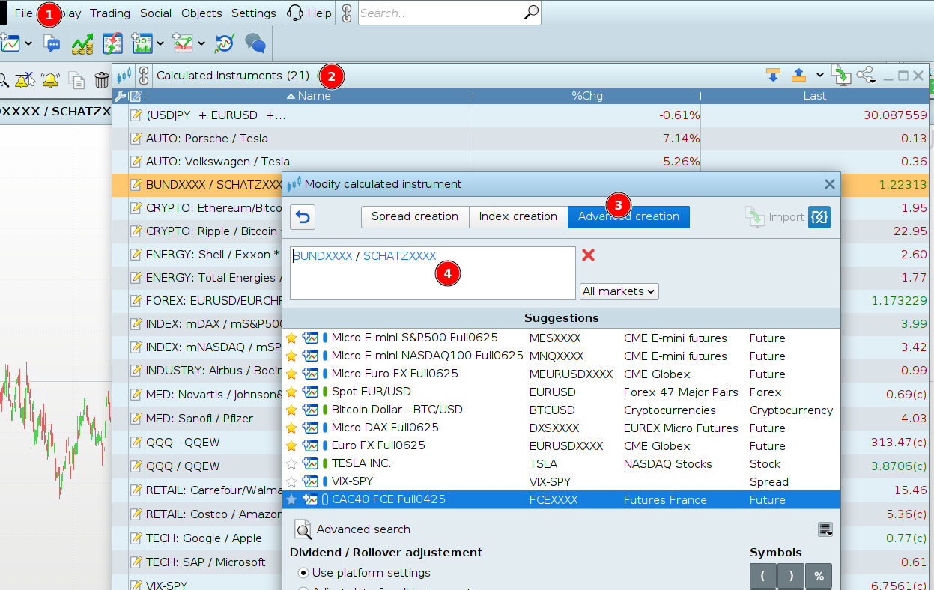
Task: Open the Trading menu
Action: point(110,13)
